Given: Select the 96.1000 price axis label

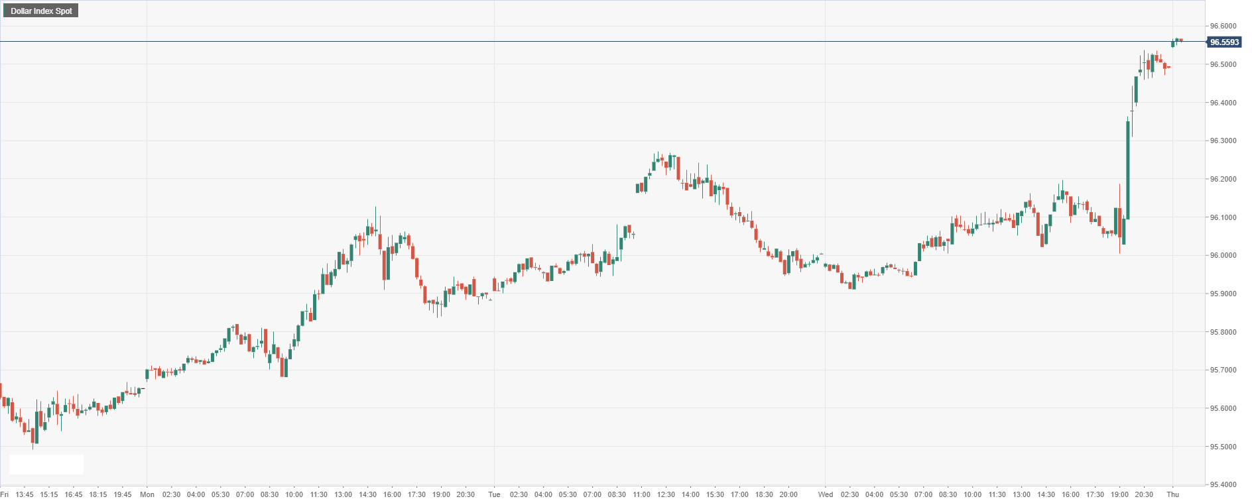Looking at the screenshot, I should [x=1223, y=217].
